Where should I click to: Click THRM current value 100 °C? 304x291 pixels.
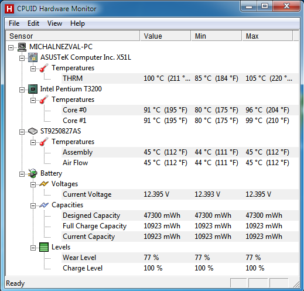tap(167, 78)
